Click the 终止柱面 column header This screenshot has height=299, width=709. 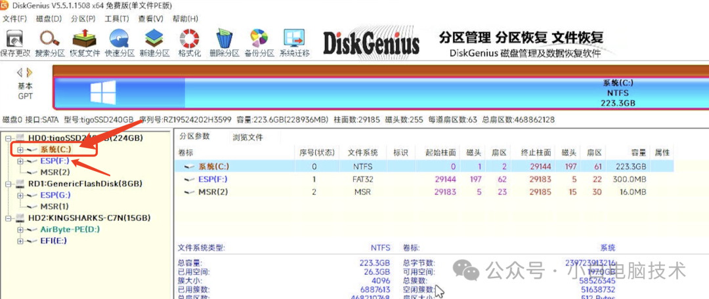coord(536,153)
